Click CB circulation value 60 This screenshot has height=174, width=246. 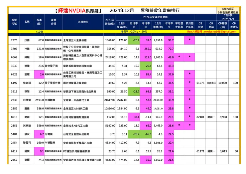pyautogui.click(x=236, y=151)
